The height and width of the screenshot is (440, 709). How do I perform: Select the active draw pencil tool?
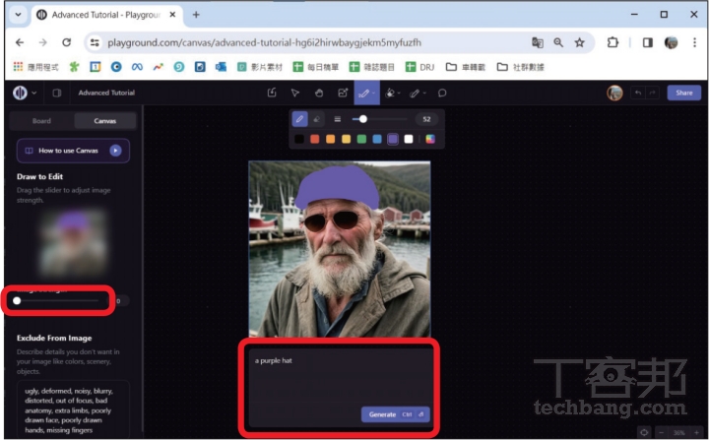point(363,94)
